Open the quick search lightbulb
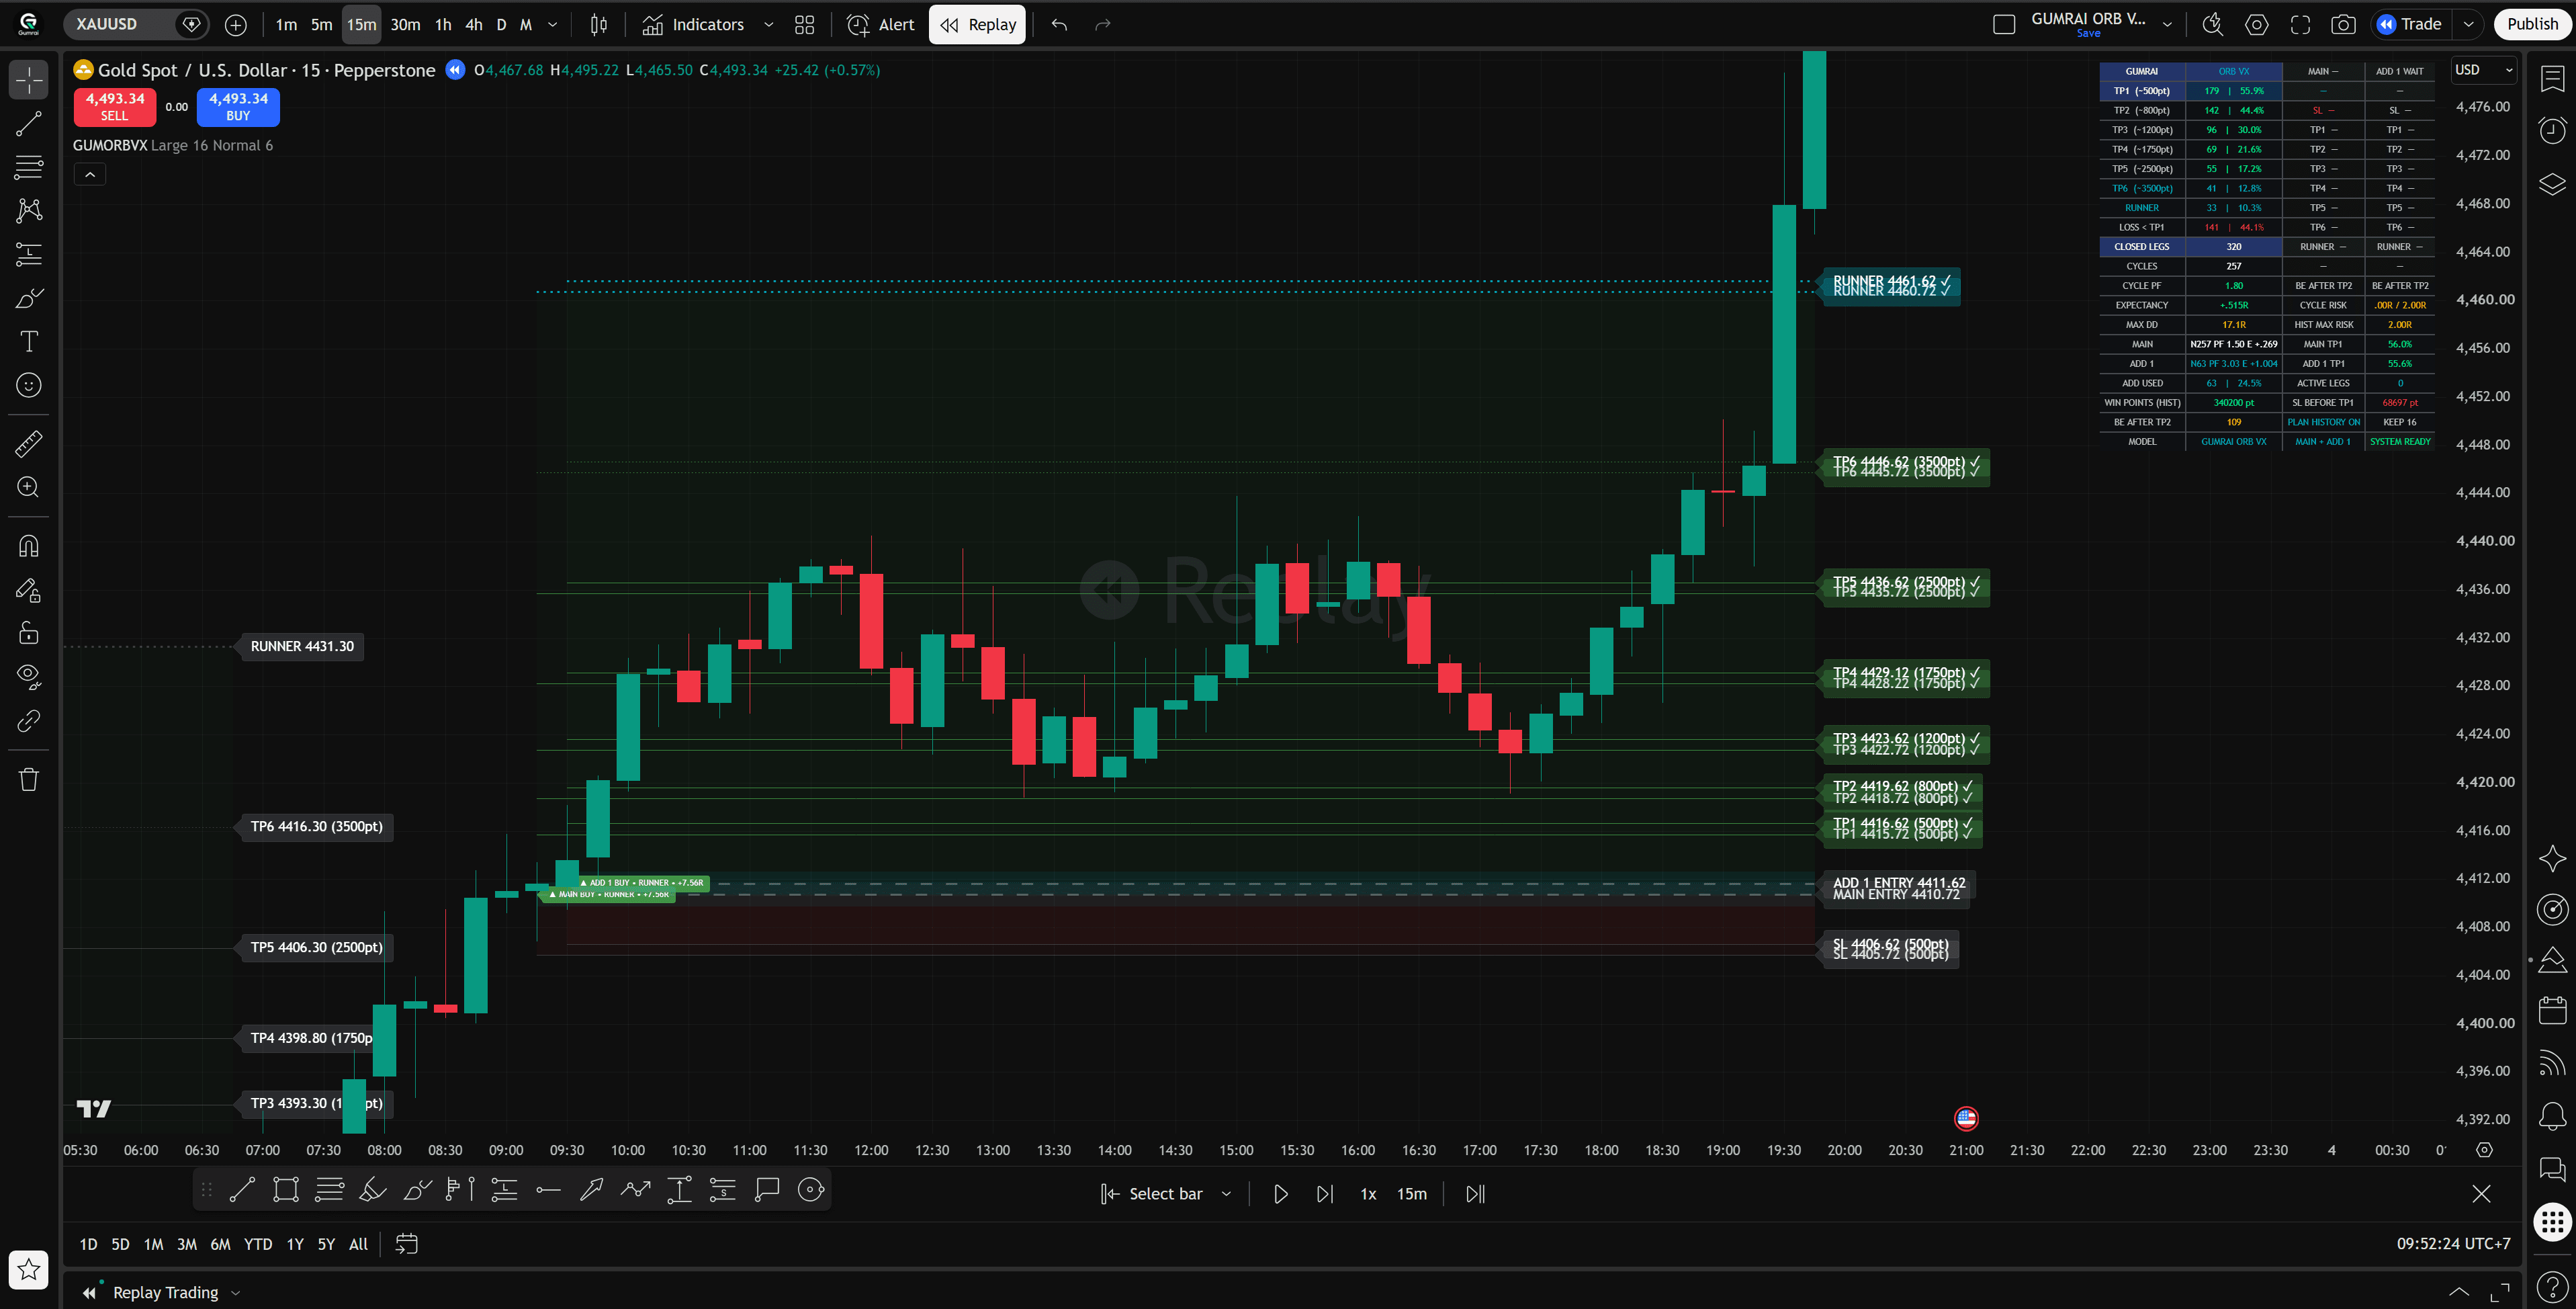The width and height of the screenshot is (2576, 1309). (x=2213, y=25)
